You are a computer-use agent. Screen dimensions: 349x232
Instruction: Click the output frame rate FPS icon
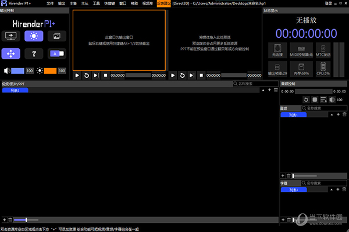click(277, 69)
